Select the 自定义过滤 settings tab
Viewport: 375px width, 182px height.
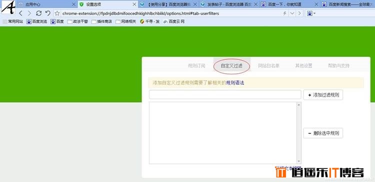click(x=231, y=66)
